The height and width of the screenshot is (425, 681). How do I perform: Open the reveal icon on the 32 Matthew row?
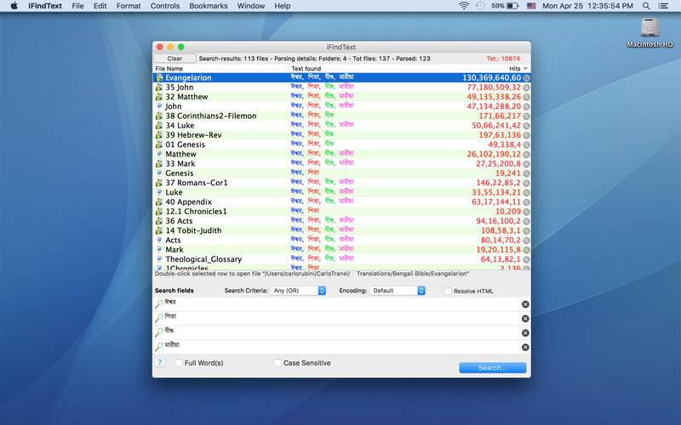(526, 97)
